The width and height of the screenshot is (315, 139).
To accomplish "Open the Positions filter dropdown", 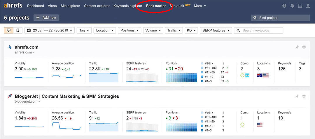I will click(x=129, y=31).
